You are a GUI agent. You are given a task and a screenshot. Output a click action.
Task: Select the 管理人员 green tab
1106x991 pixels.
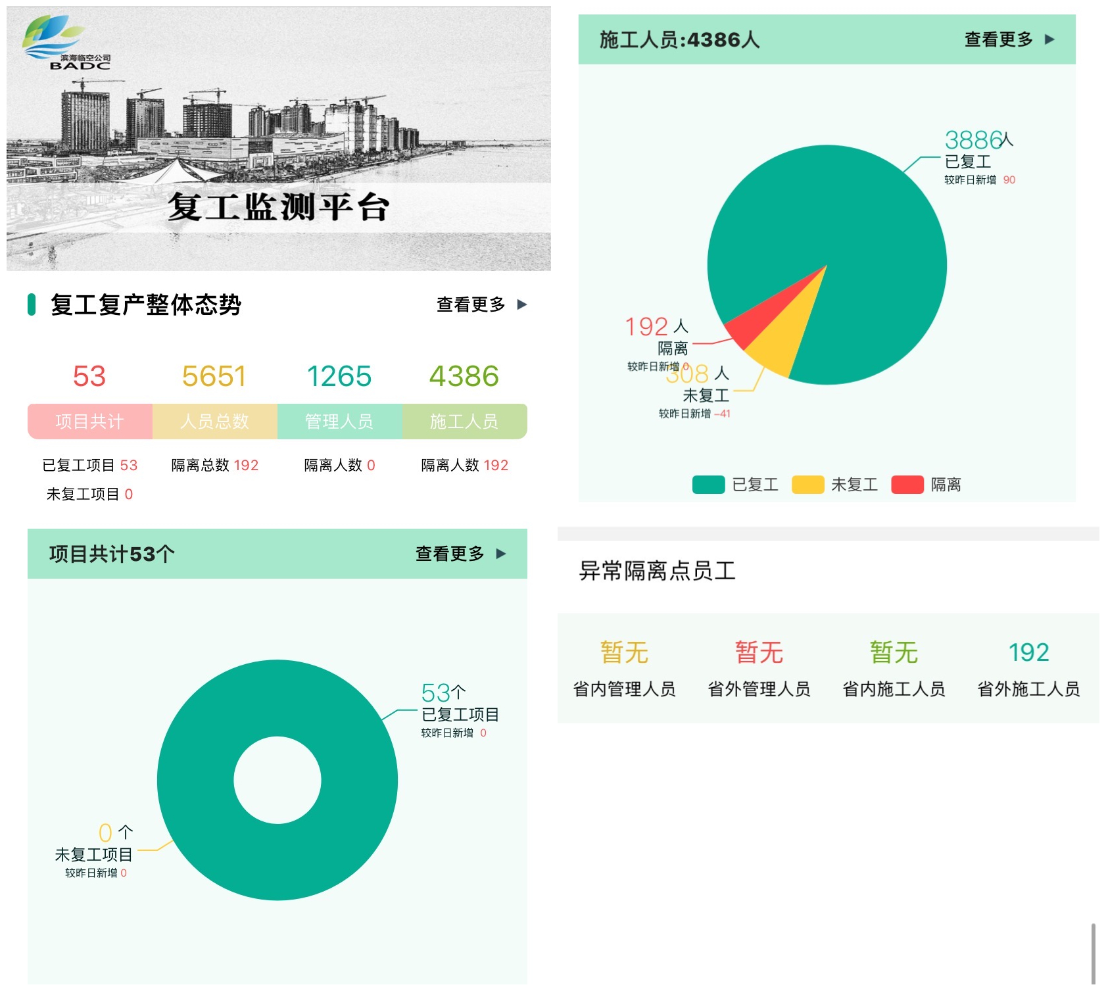coord(340,422)
